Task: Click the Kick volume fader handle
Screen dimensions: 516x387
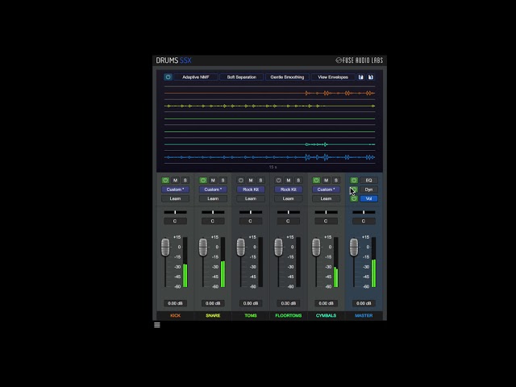Action: click(165, 248)
